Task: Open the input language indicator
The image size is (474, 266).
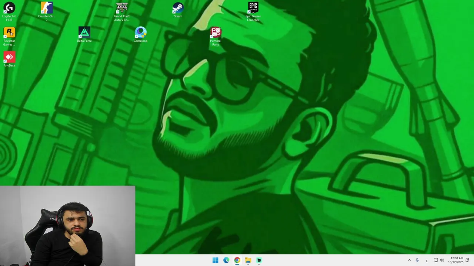Action: [427, 260]
